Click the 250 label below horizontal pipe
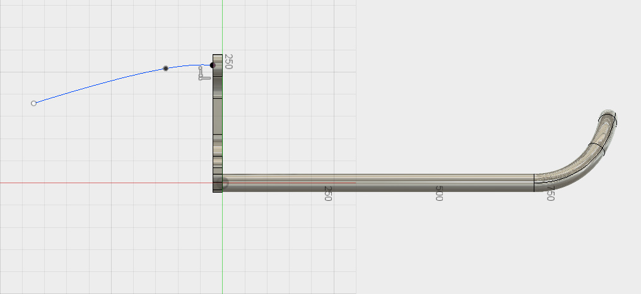The height and width of the screenshot is (294, 641). 328,193
